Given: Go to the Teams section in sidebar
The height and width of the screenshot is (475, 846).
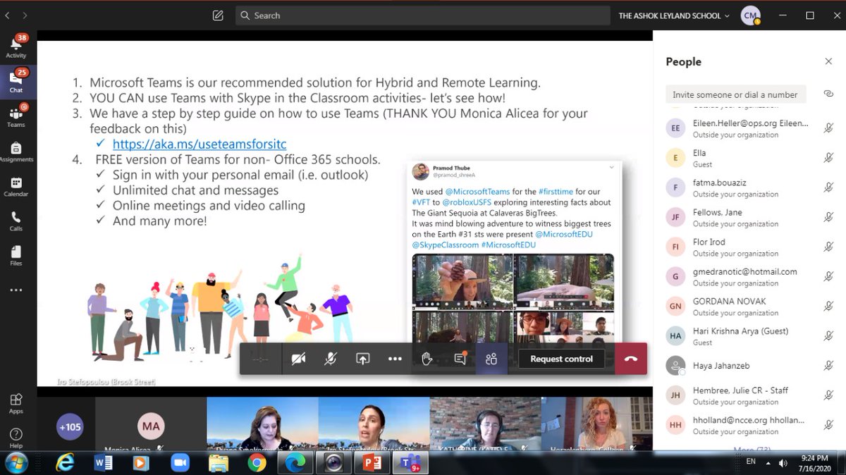Looking at the screenshot, I should click(x=16, y=116).
